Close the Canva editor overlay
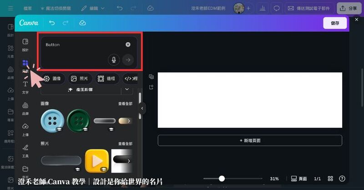The image size is (364, 190). [x=357, y=20]
